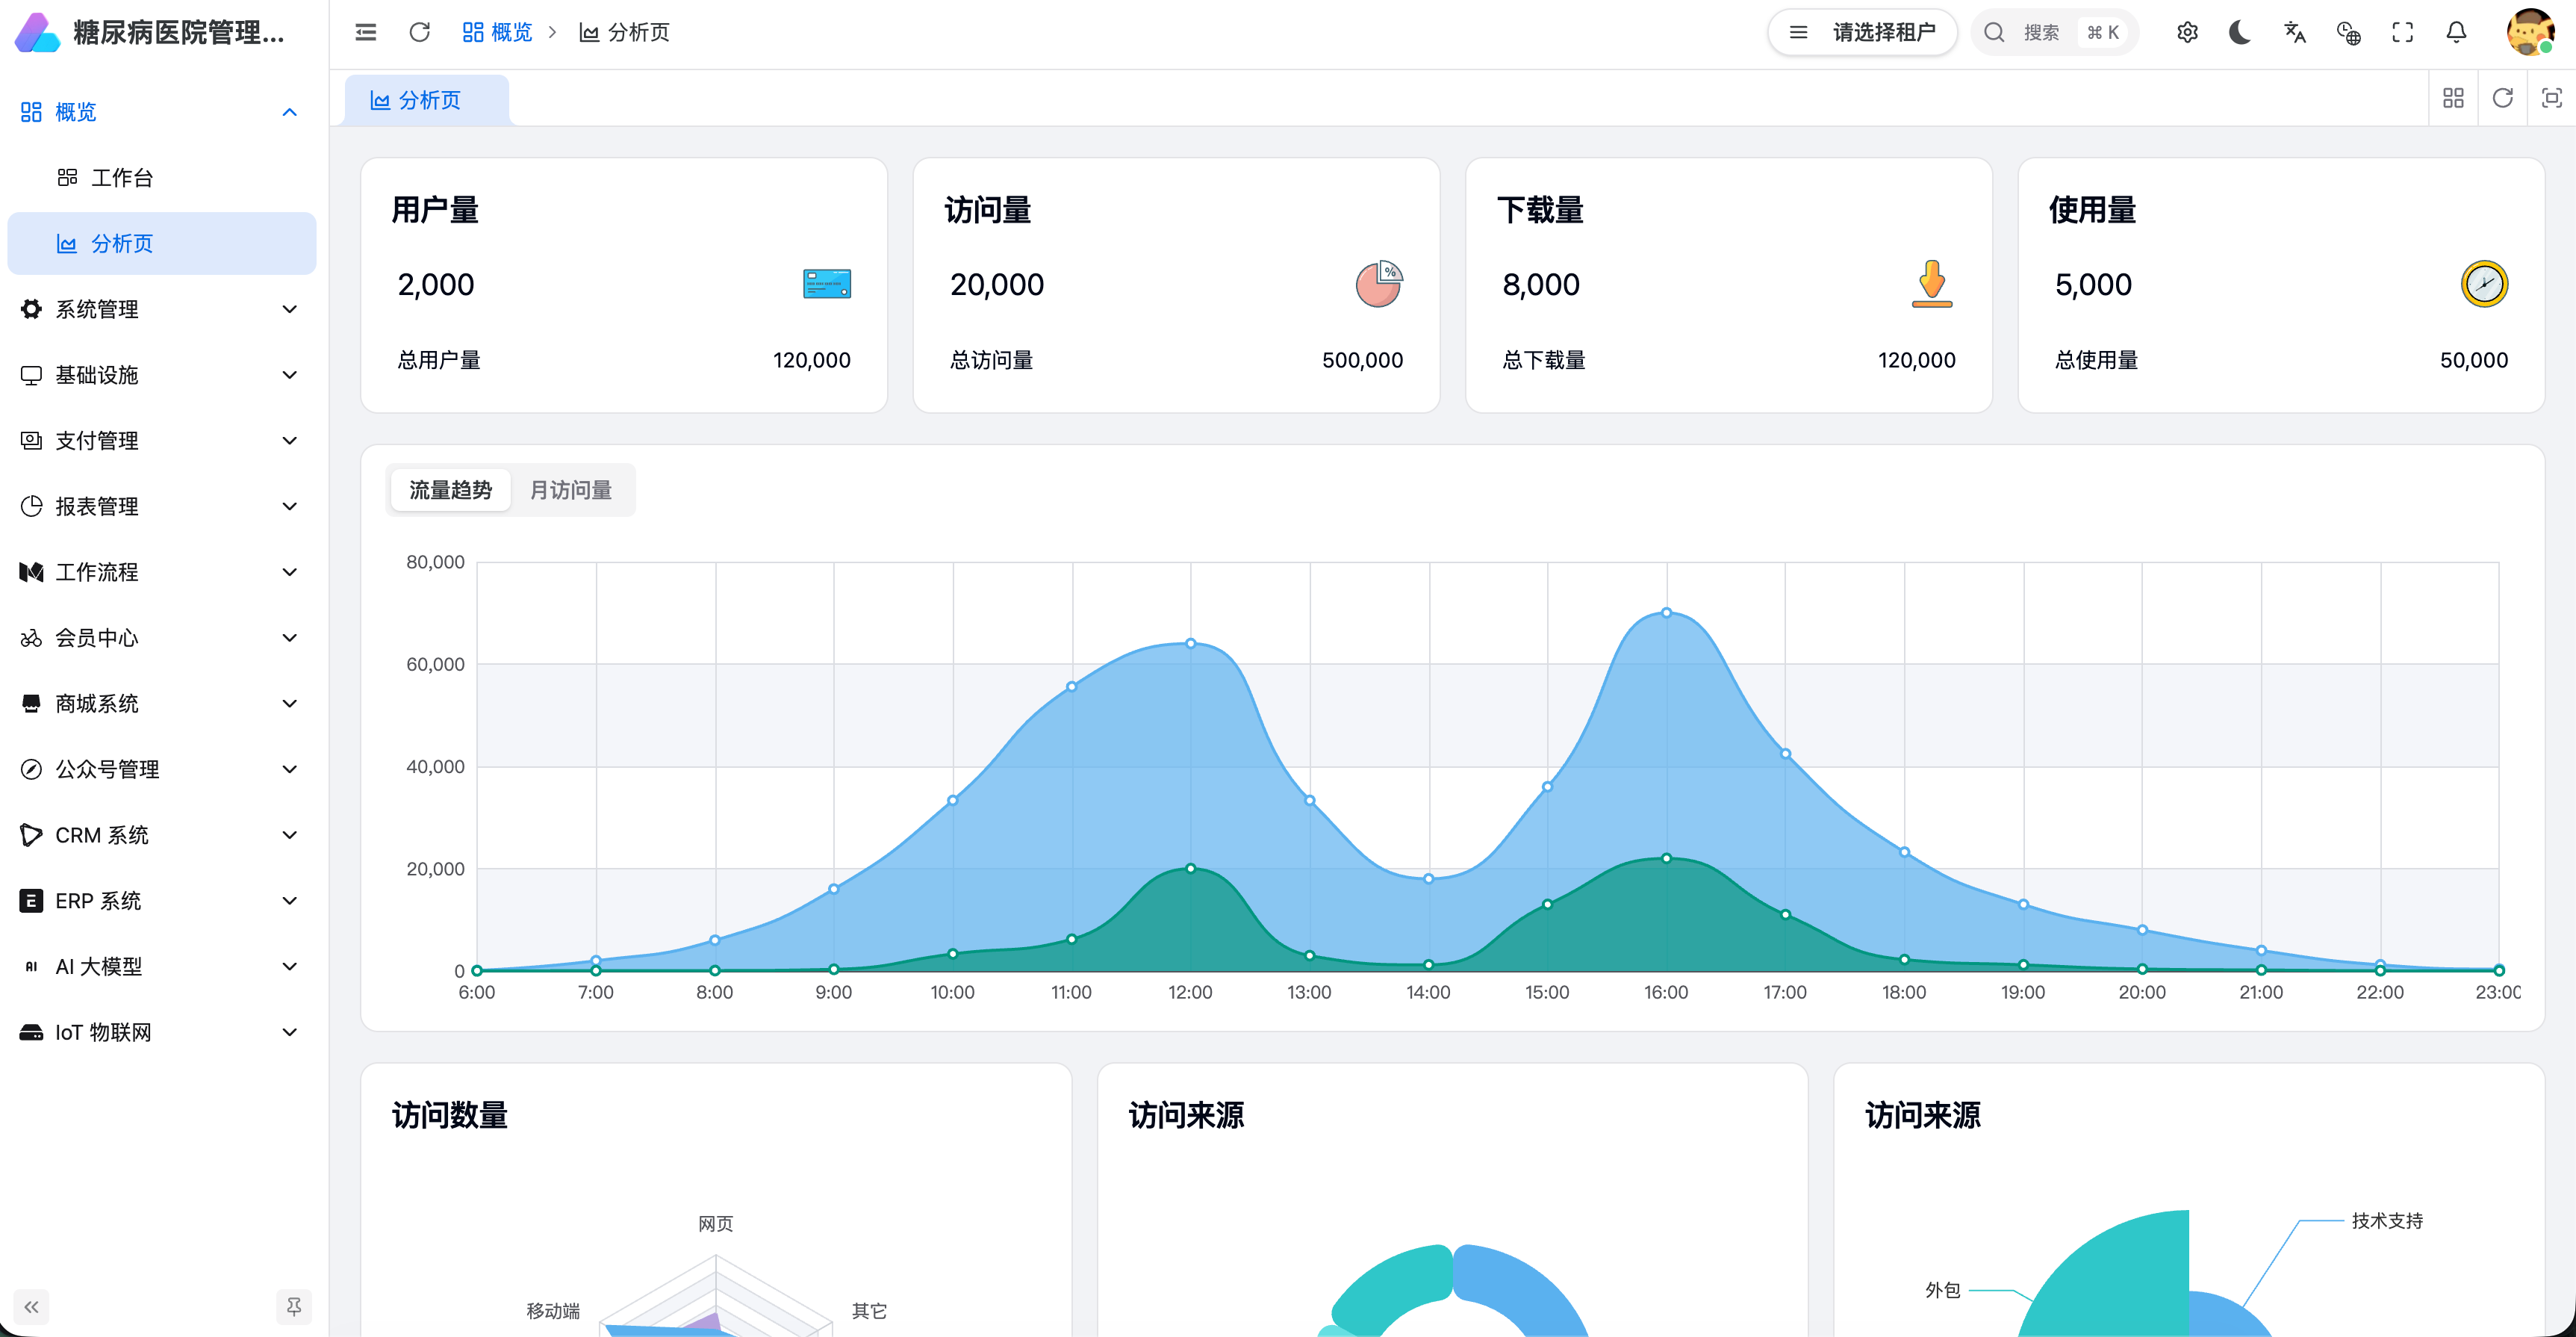Expand the 支付管理 menu chevron
The height and width of the screenshot is (1337, 2576).
tap(290, 441)
